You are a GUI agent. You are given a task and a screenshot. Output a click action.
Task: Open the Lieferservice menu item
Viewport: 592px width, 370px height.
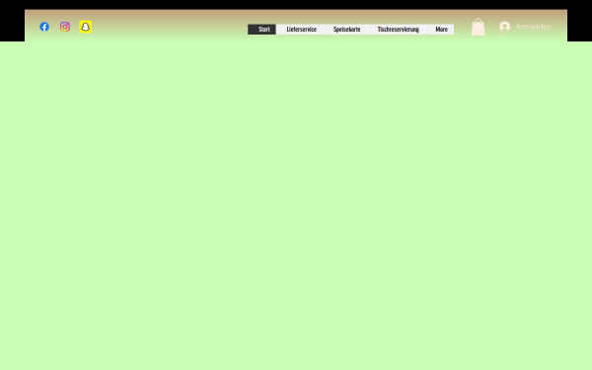click(x=301, y=30)
